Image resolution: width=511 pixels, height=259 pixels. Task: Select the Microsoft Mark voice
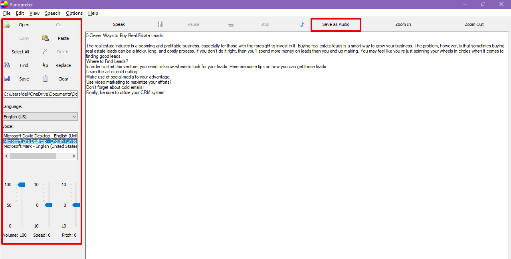pyautogui.click(x=40, y=146)
